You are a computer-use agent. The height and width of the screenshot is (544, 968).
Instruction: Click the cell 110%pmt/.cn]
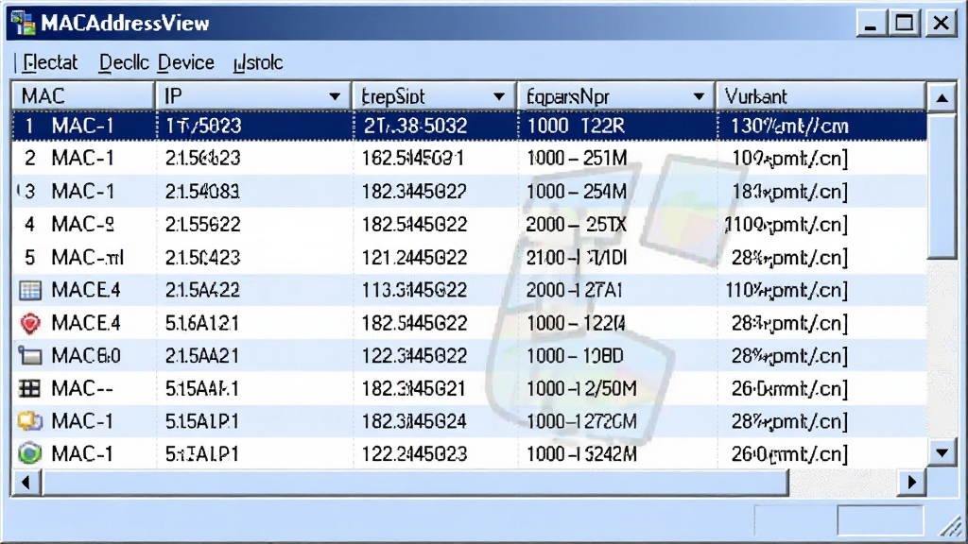[x=786, y=290]
